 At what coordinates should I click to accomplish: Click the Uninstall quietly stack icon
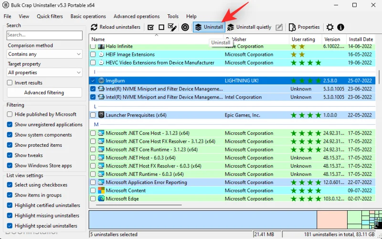pyautogui.click(x=231, y=27)
